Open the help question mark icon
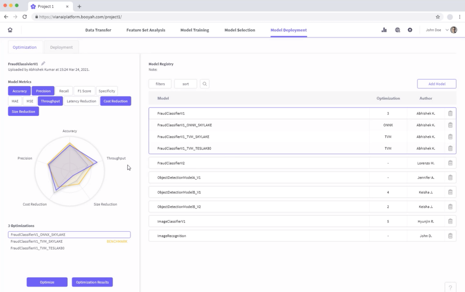Viewport: 465px width, 292px height. pos(450,288)
